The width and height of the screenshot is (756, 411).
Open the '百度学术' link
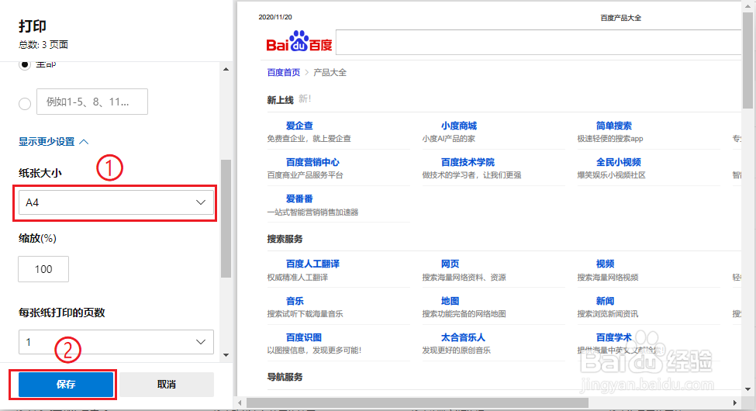pyautogui.click(x=614, y=337)
